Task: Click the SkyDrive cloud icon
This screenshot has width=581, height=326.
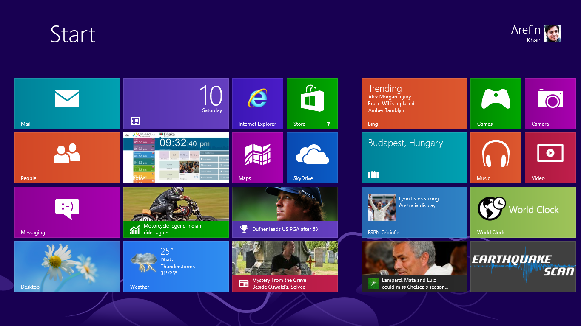Action: tap(312, 154)
